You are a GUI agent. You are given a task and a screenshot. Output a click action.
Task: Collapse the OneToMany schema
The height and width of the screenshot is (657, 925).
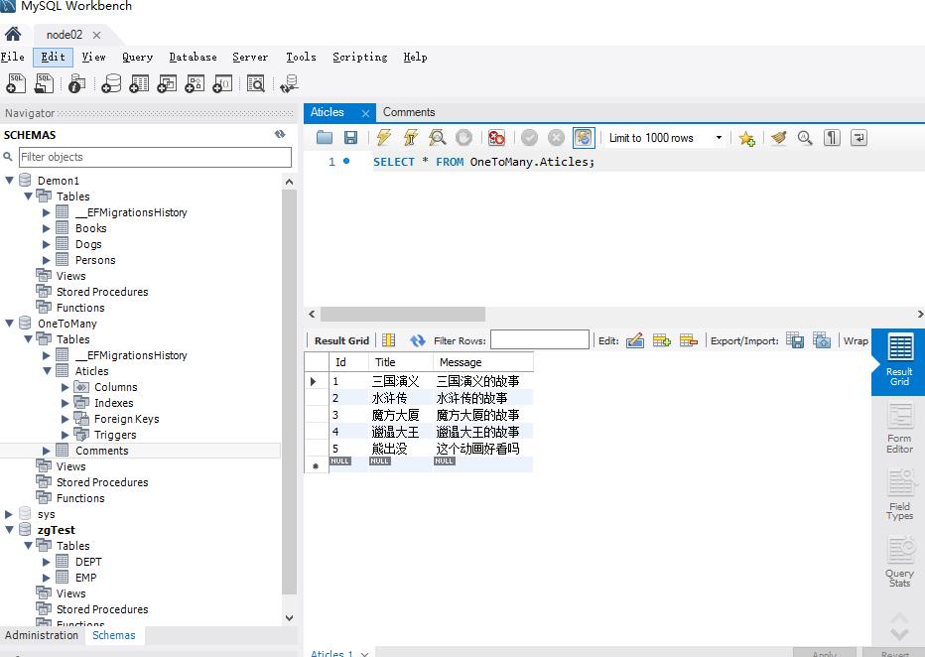click(10, 324)
